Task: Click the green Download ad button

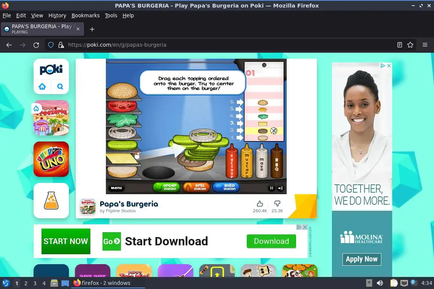Action: point(271,241)
